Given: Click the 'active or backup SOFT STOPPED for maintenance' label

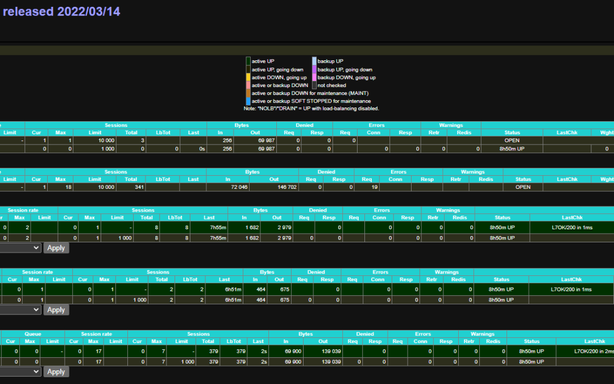Looking at the screenshot, I should pyautogui.click(x=311, y=101).
